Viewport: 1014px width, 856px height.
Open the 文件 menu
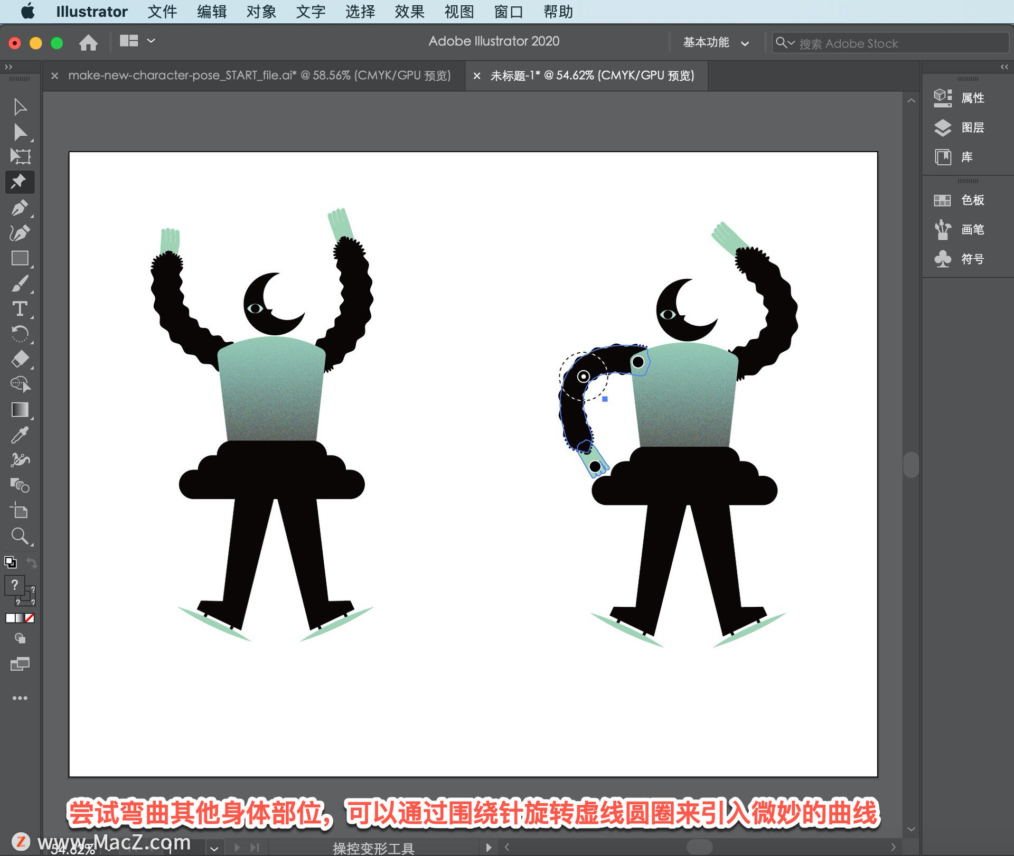point(162,12)
